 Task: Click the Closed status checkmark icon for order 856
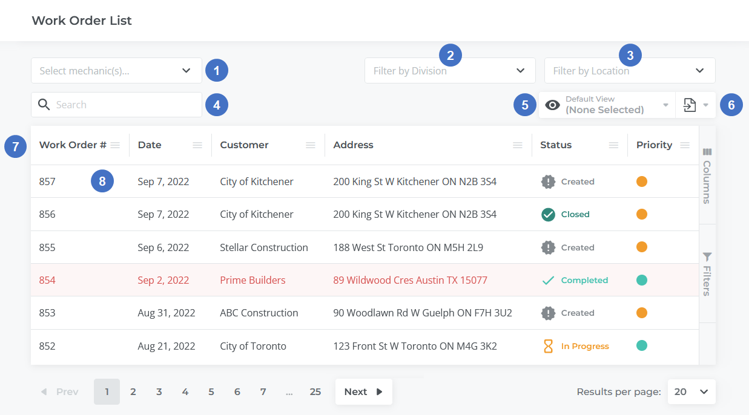click(x=548, y=214)
